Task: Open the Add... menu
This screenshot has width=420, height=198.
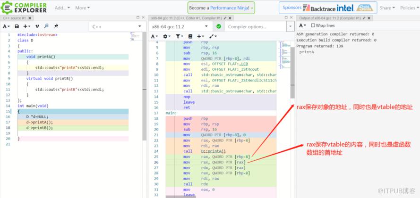Action: tap(62, 8)
